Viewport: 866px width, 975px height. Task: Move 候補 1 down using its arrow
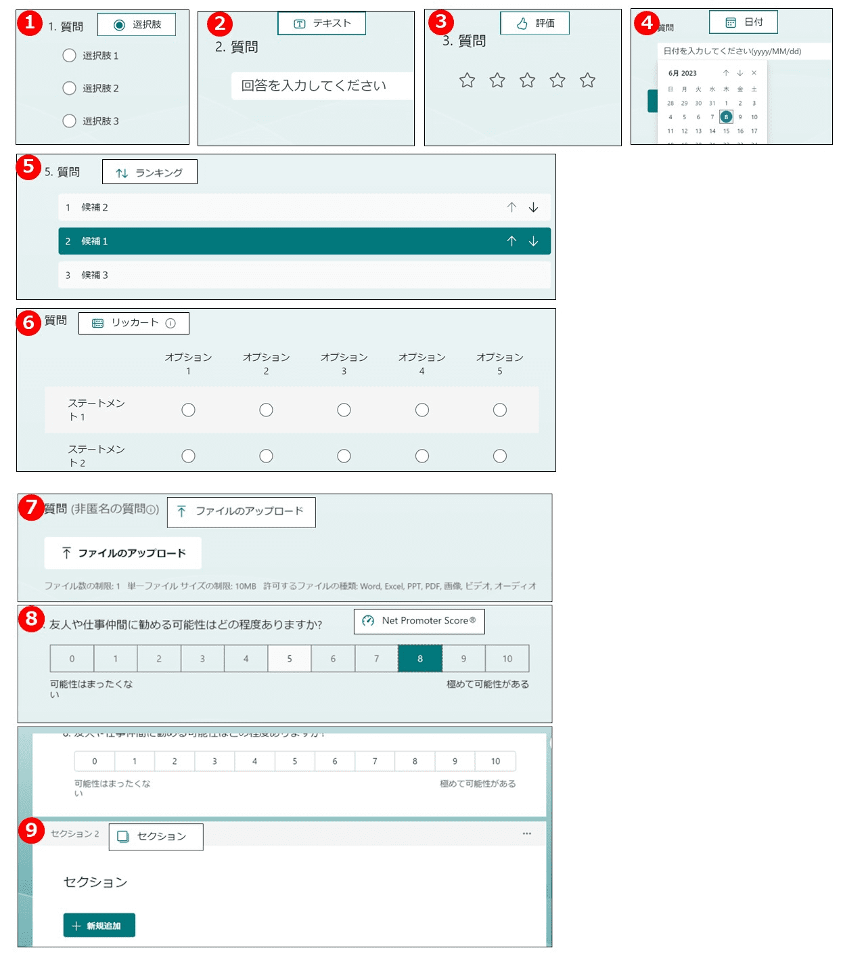(533, 240)
